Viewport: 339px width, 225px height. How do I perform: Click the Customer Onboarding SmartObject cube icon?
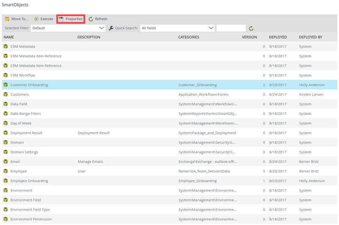coord(6,85)
